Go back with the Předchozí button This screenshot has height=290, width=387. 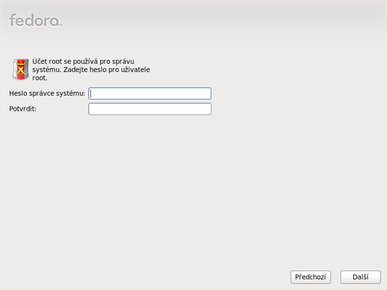[311, 277]
